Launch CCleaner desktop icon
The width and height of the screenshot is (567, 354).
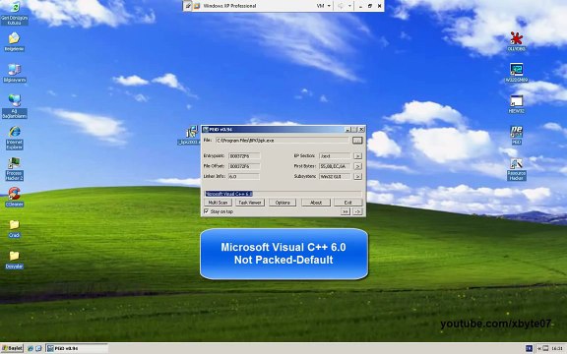[14, 197]
